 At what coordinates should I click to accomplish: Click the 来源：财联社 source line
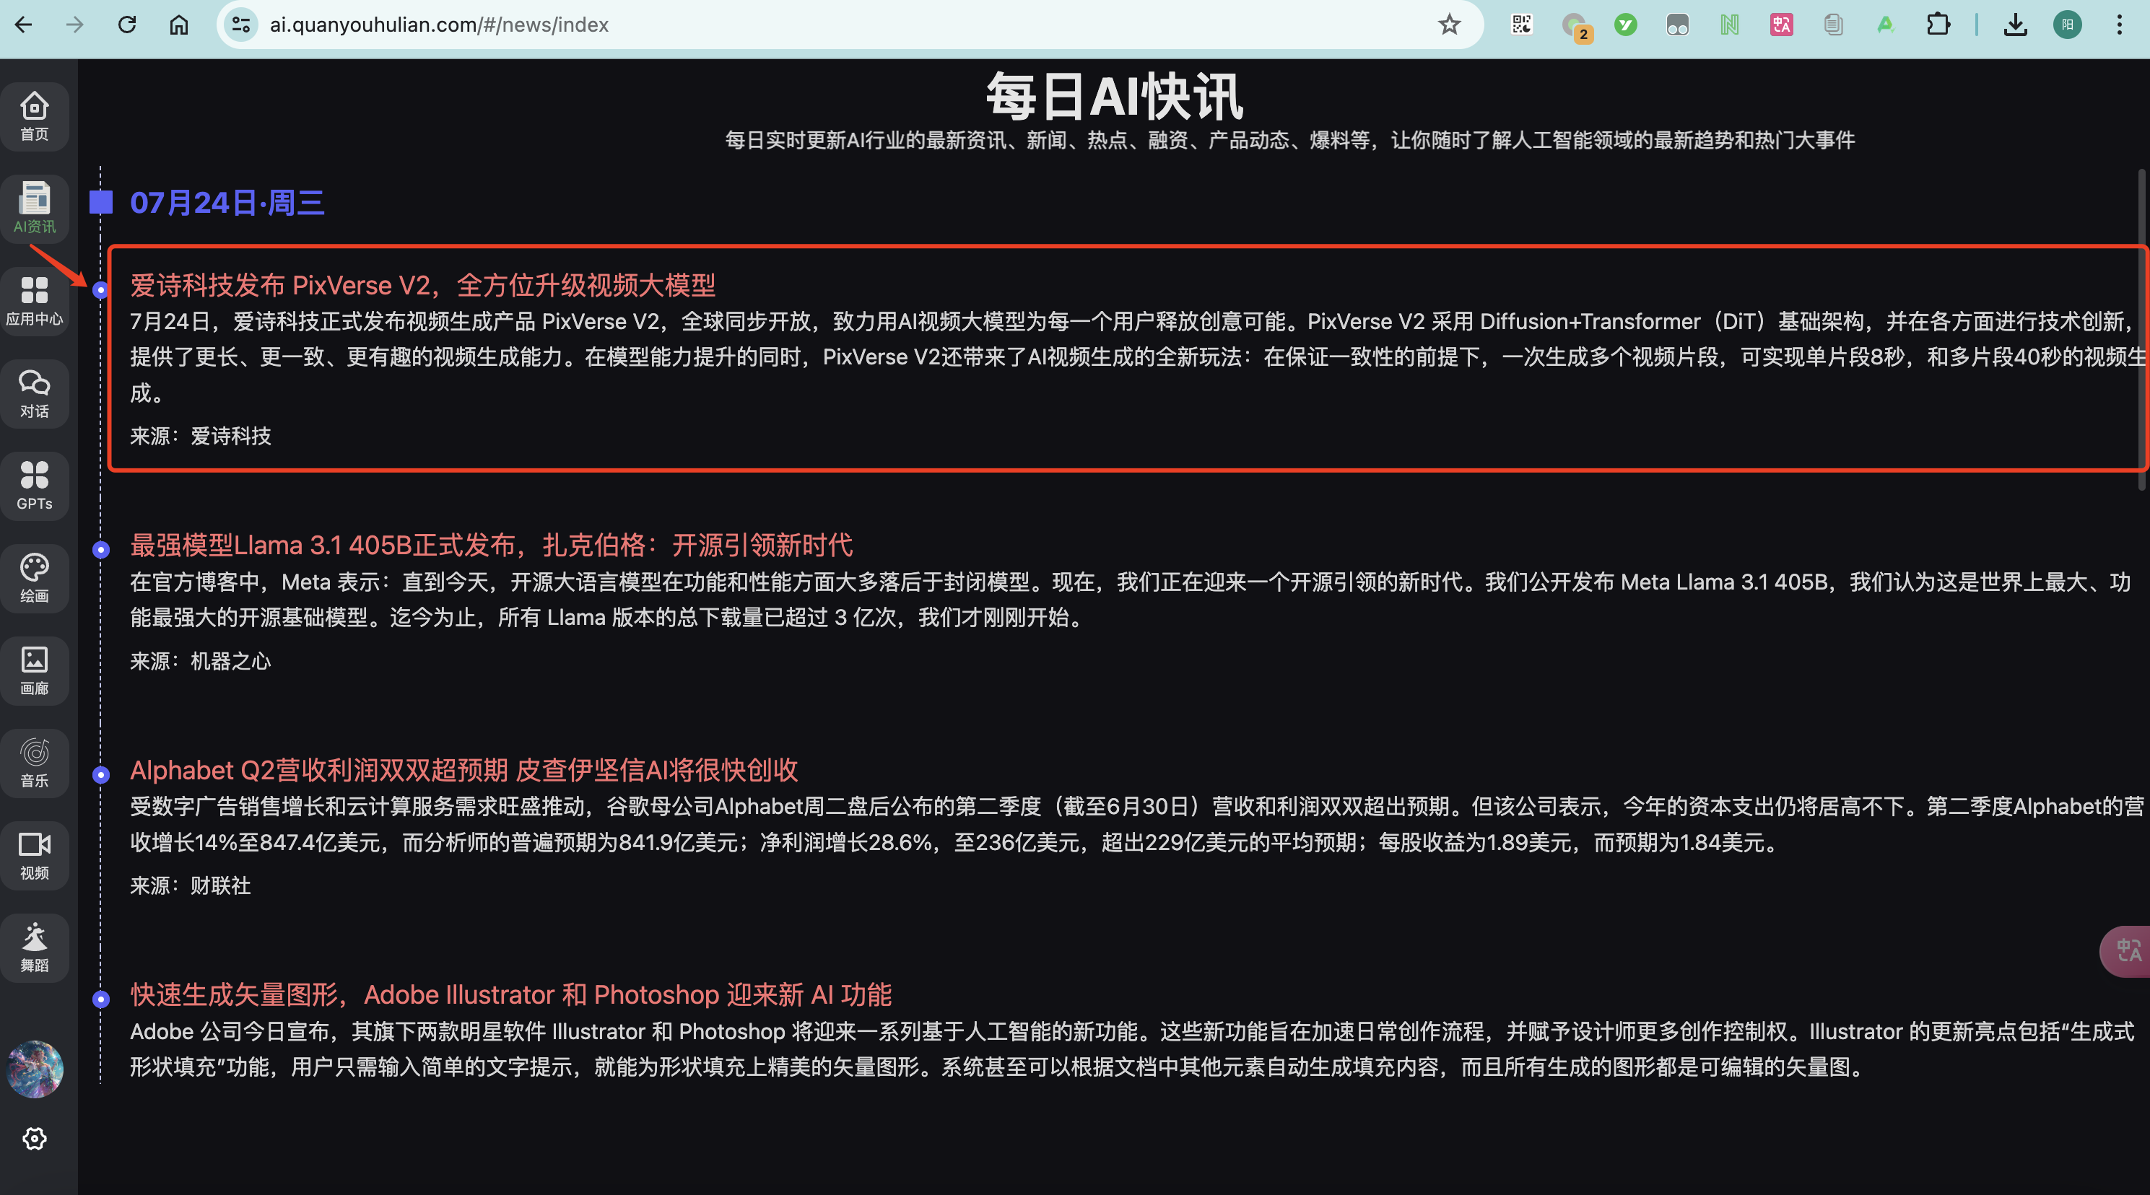(191, 885)
